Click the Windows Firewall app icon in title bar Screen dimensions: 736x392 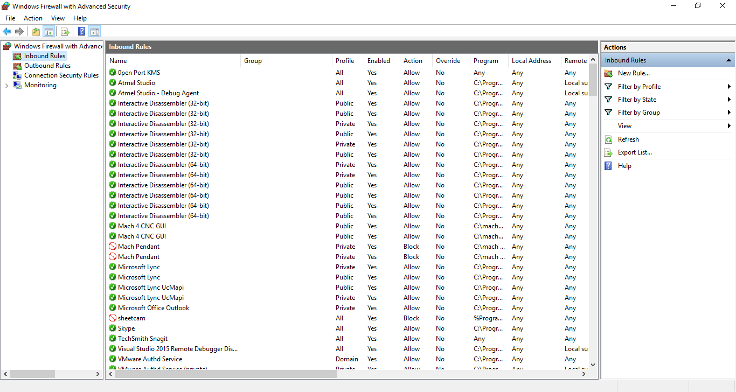(x=6, y=6)
